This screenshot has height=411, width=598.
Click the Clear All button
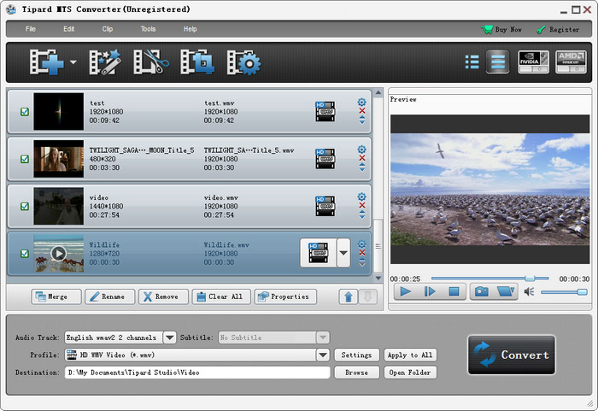click(x=221, y=297)
